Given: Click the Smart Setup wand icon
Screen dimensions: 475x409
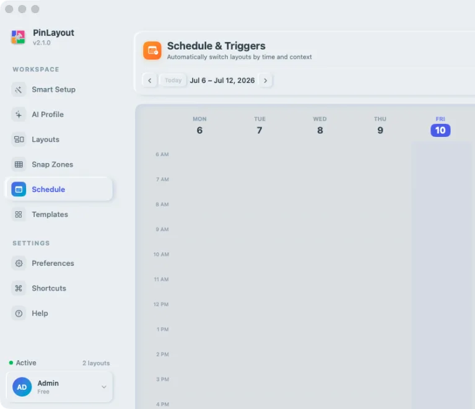Looking at the screenshot, I should tap(19, 89).
